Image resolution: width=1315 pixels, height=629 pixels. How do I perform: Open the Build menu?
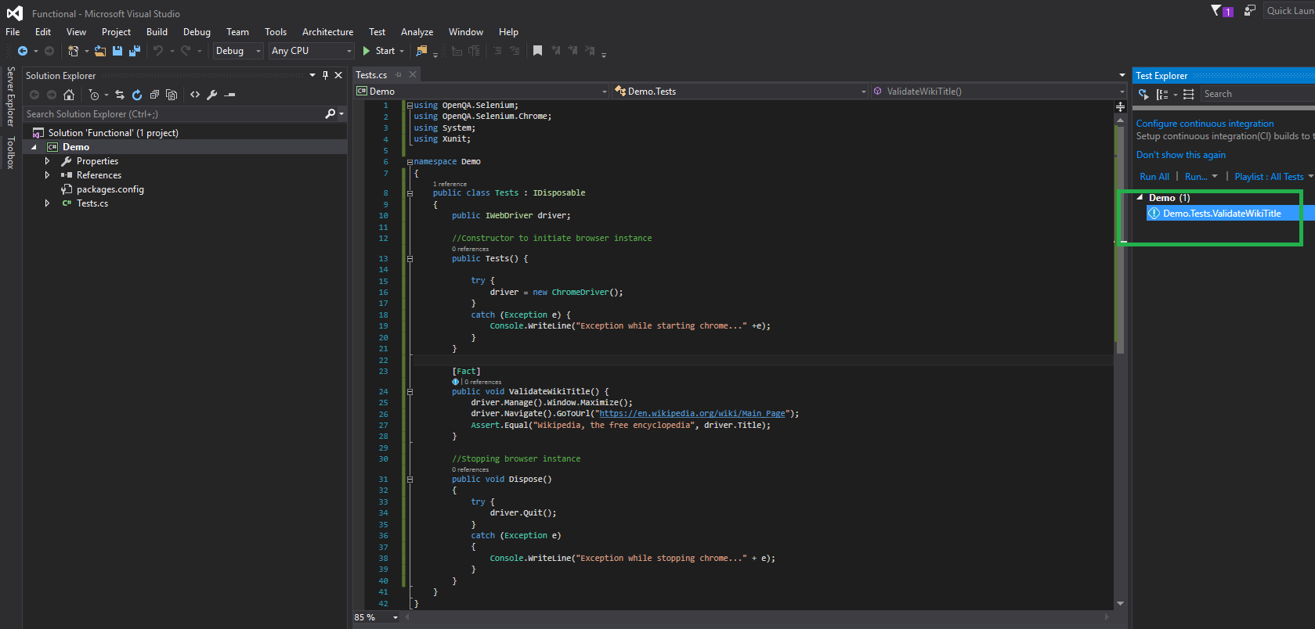(x=157, y=32)
